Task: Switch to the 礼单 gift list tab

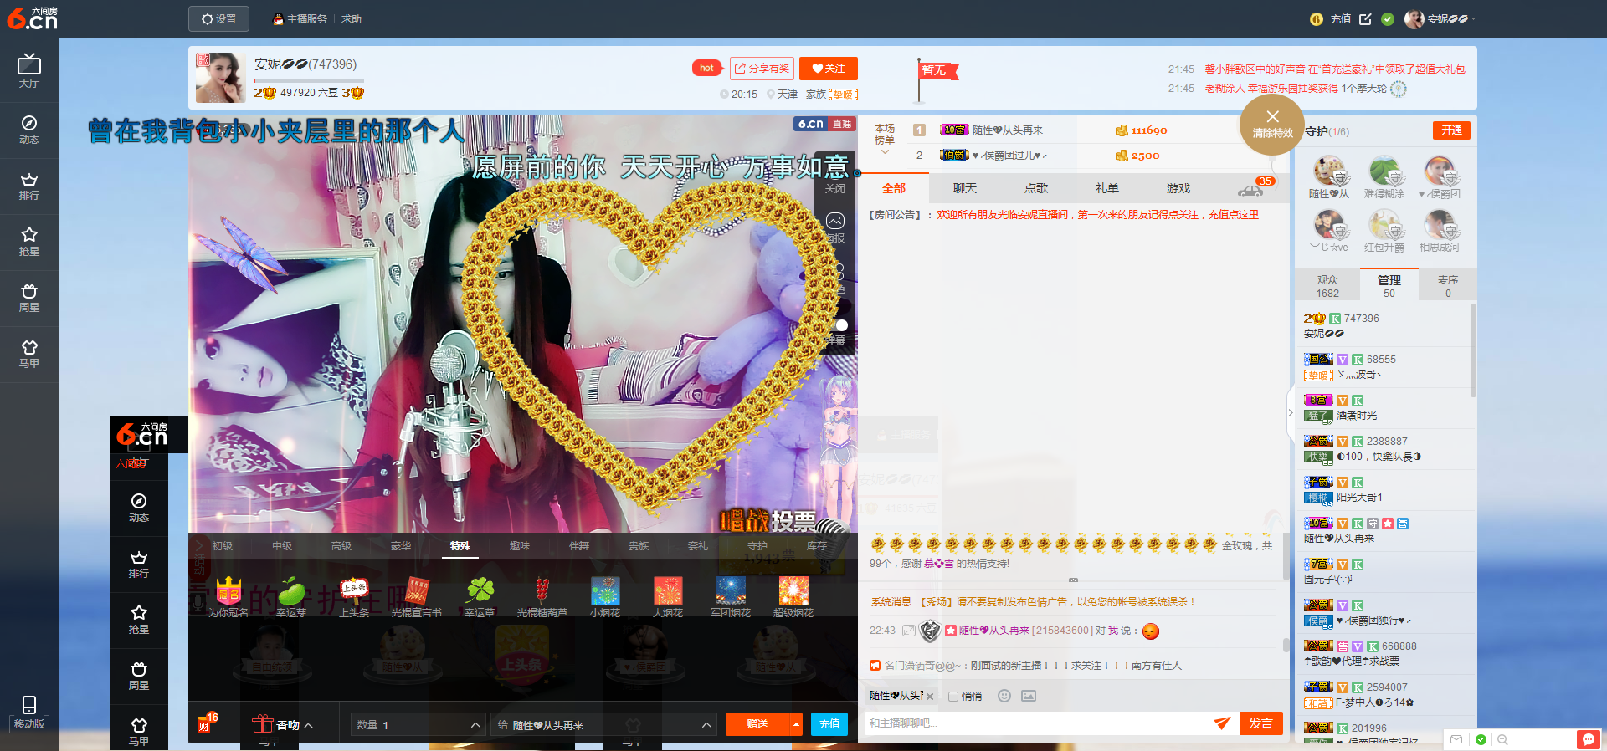Action: [x=1106, y=188]
